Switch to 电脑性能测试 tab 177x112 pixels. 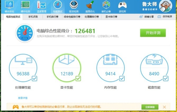[x=13, y=17]
